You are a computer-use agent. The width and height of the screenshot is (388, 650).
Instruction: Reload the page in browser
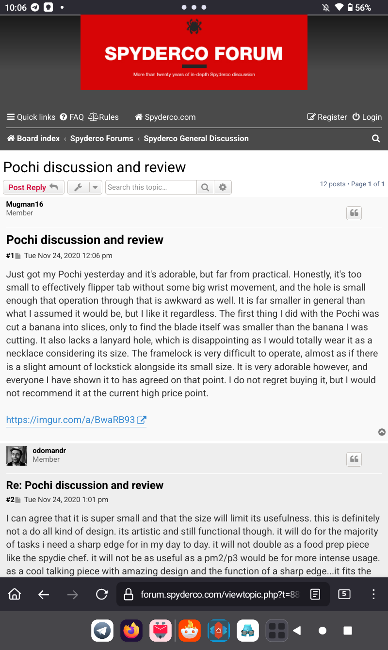point(101,594)
